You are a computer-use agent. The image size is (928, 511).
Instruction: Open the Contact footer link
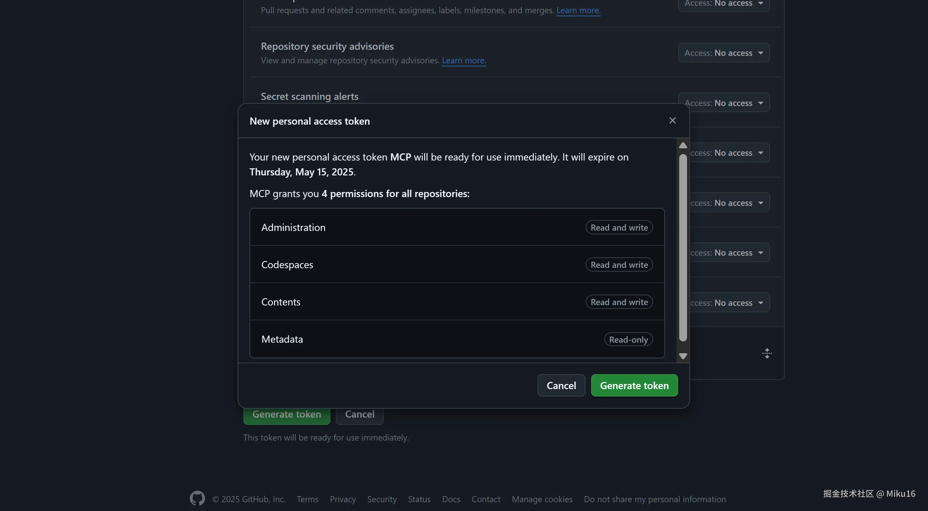(x=486, y=499)
